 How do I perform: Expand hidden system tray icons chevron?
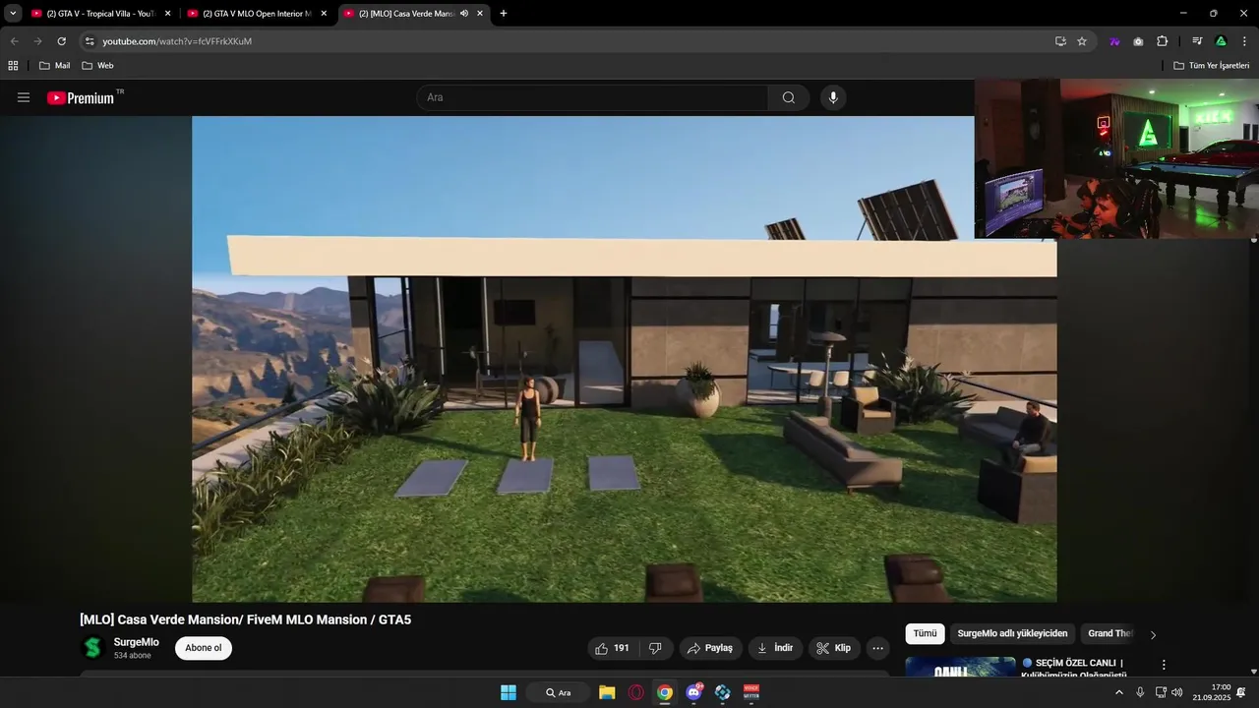point(1118,692)
